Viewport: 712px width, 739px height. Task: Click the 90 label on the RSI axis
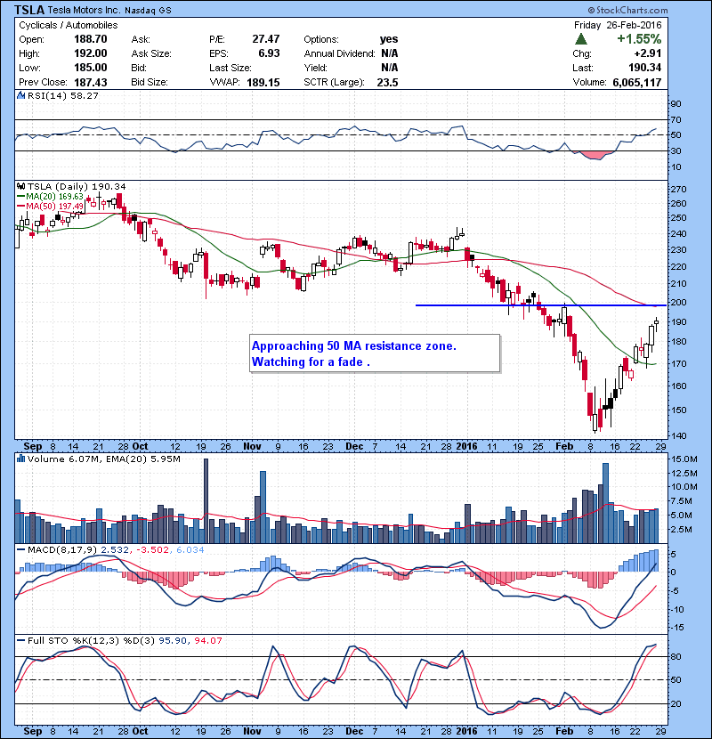tap(676, 103)
